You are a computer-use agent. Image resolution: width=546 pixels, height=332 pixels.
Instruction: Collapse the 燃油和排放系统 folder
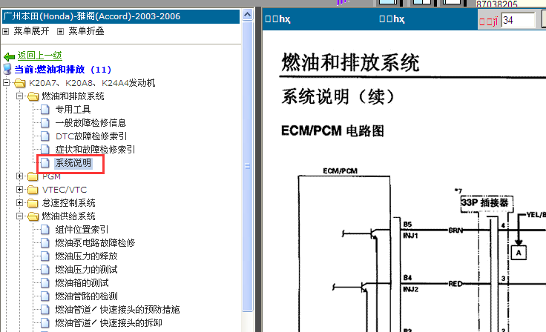pyautogui.click(x=19, y=96)
